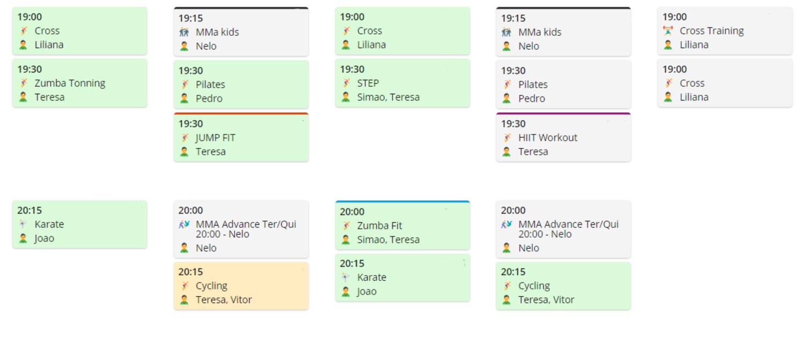Select the 20:00 Zumba Fit class

pyautogui.click(x=403, y=225)
